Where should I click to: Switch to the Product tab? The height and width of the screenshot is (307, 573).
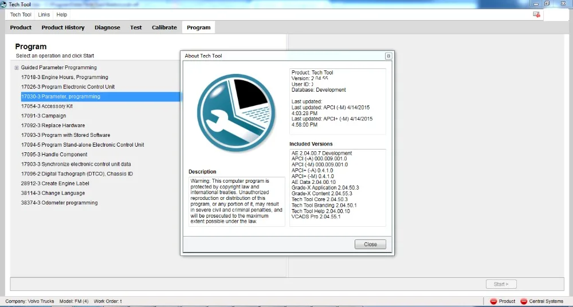point(21,27)
